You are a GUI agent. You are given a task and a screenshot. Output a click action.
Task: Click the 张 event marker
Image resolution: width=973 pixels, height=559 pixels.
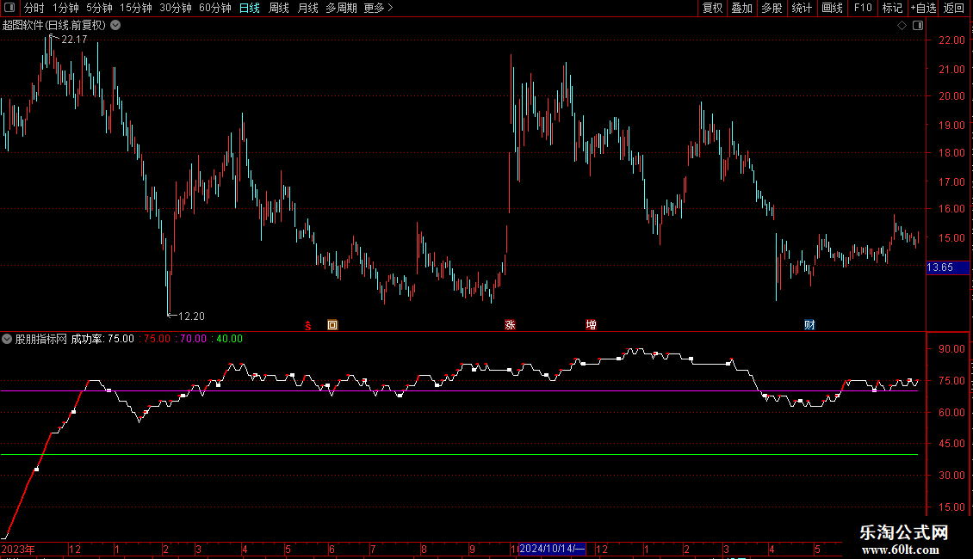click(x=510, y=325)
